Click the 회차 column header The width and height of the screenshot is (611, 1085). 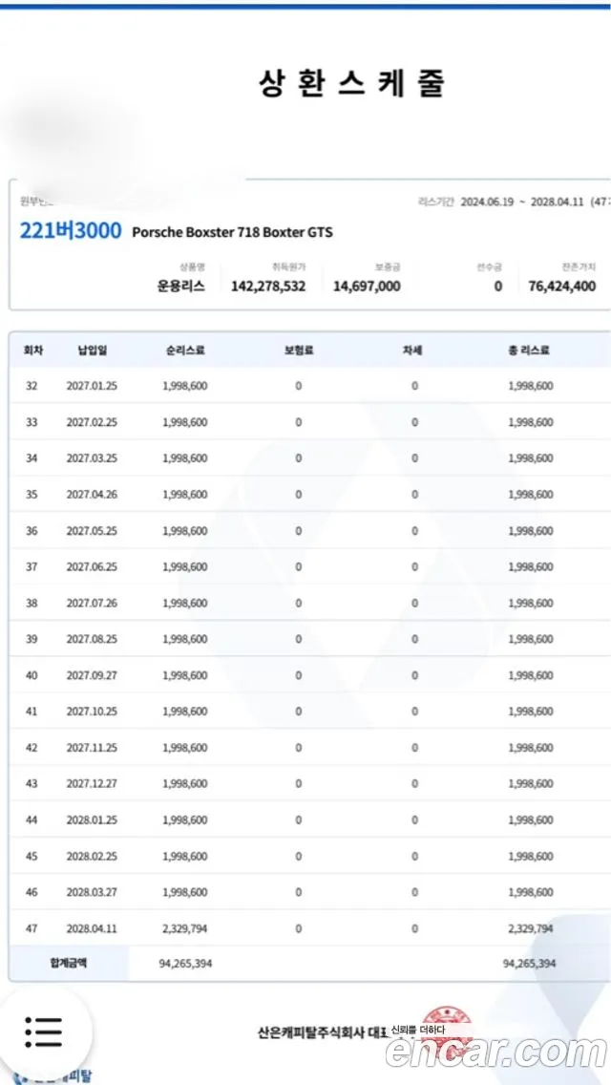(33, 351)
